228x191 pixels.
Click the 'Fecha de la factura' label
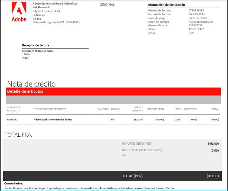pyautogui.click(x=159, y=14)
